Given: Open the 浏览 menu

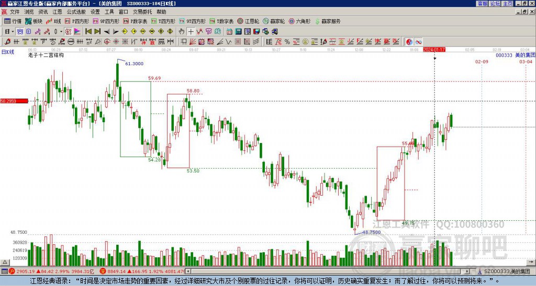Looking at the screenshot, I should (29, 12).
